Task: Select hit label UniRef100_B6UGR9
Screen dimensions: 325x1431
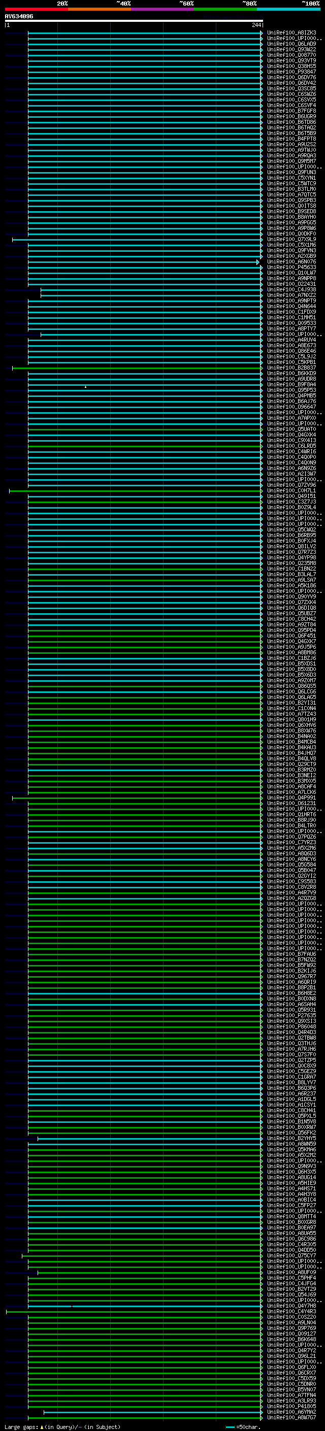Action: click(291, 117)
